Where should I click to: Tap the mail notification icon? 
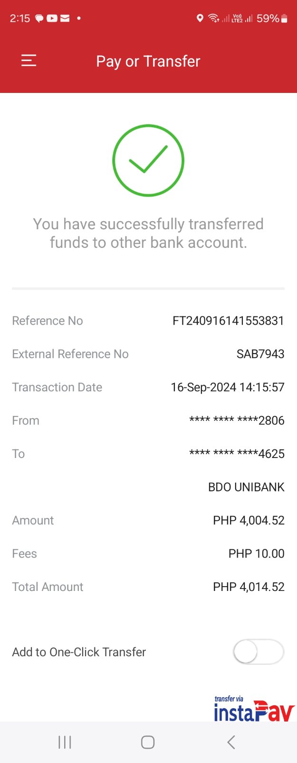(65, 19)
